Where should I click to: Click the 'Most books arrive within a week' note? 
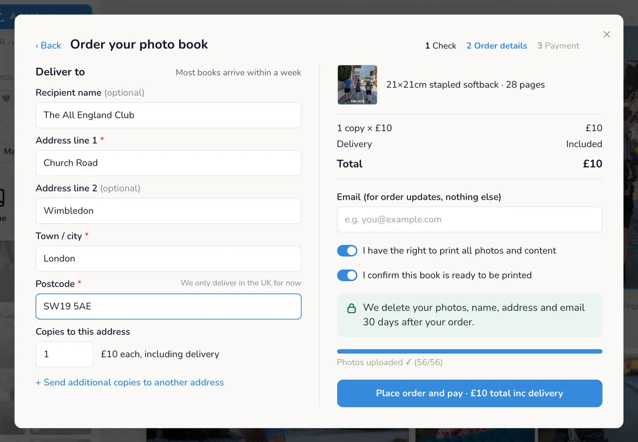click(x=239, y=73)
